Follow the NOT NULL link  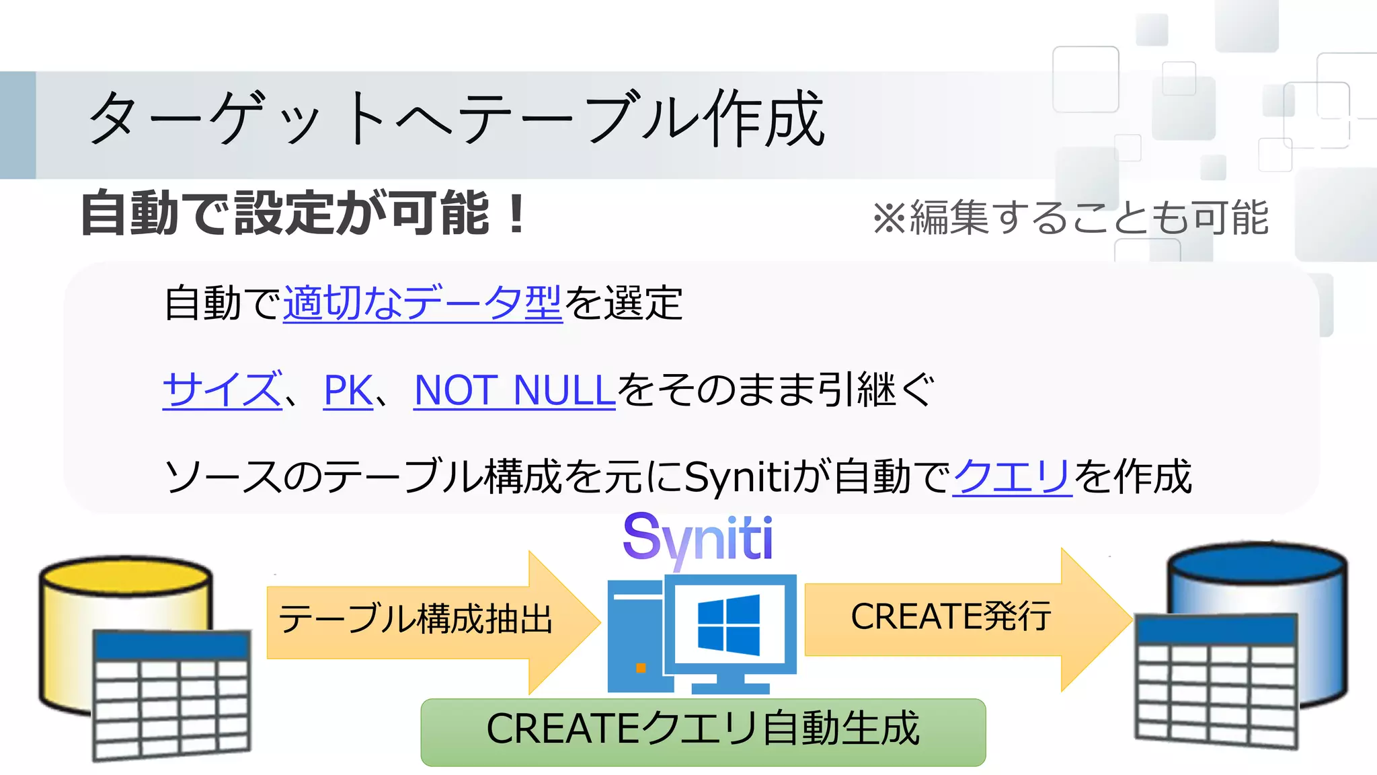coord(514,390)
